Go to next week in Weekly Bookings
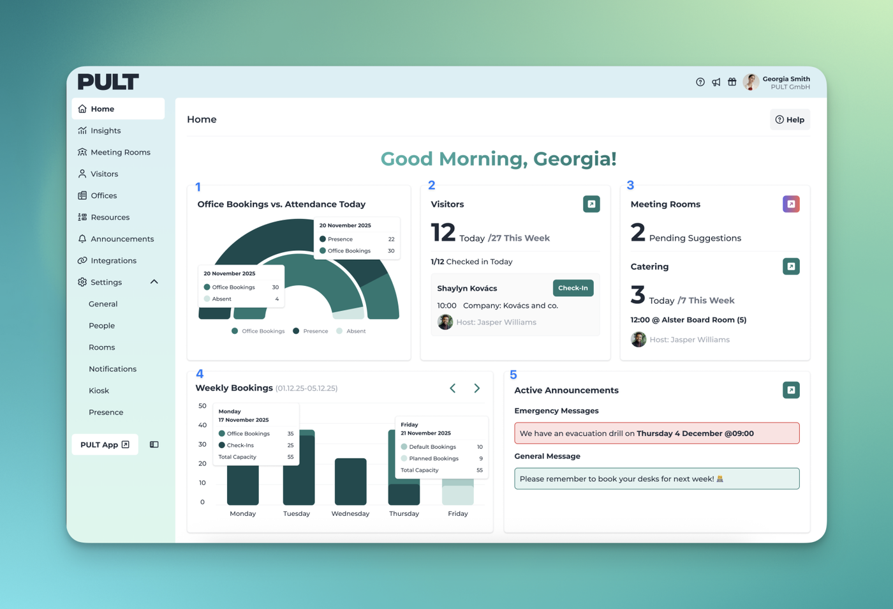Viewport: 893px width, 609px height. click(476, 388)
